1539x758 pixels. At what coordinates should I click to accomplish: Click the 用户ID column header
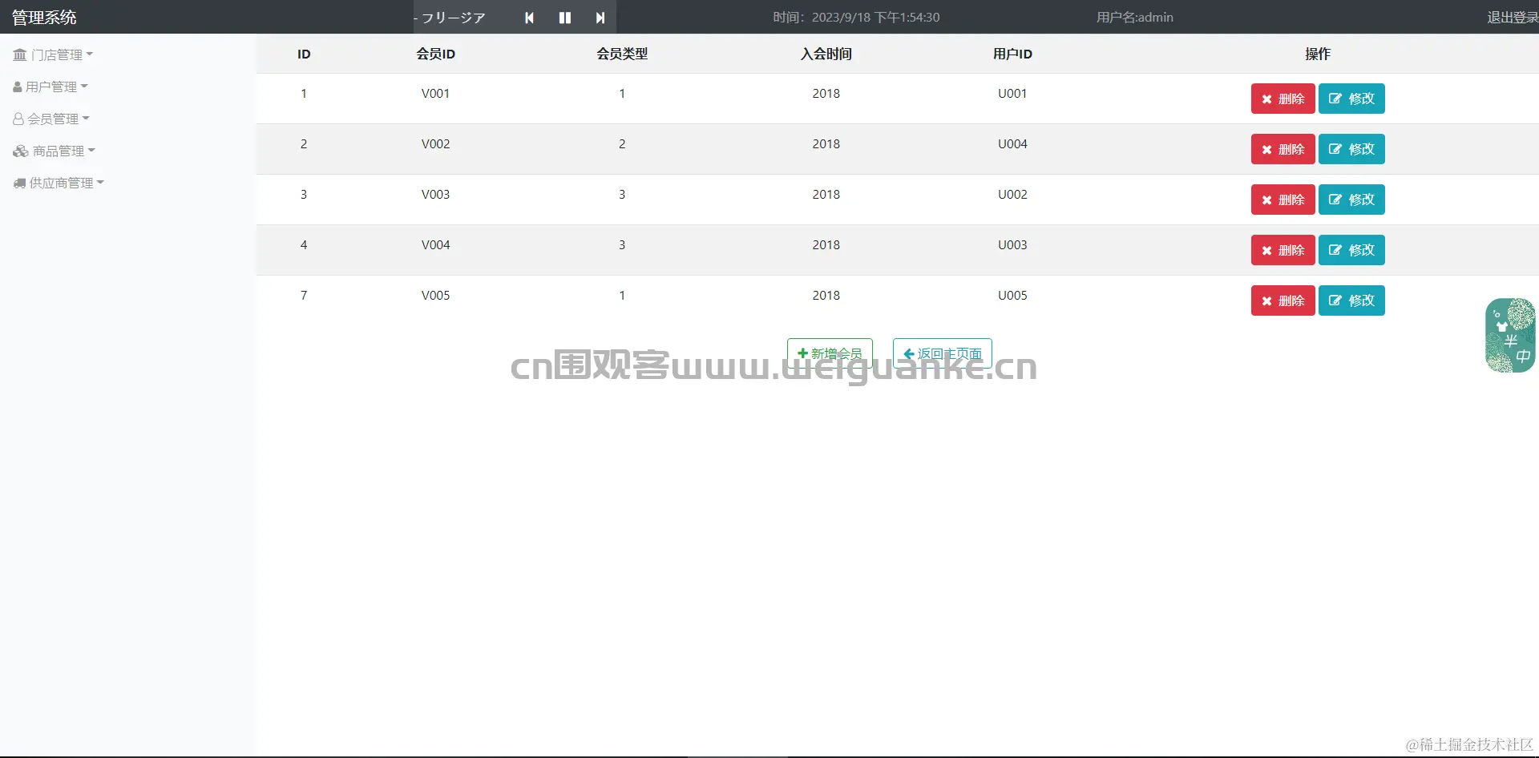tap(1012, 54)
